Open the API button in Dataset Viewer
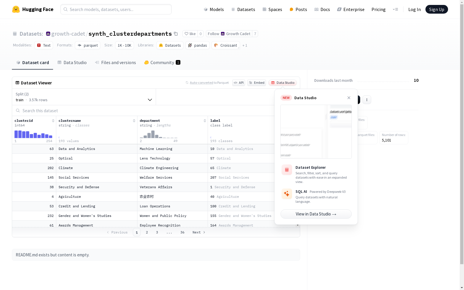Image resolution: width=464 pixels, height=290 pixels. point(239,83)
